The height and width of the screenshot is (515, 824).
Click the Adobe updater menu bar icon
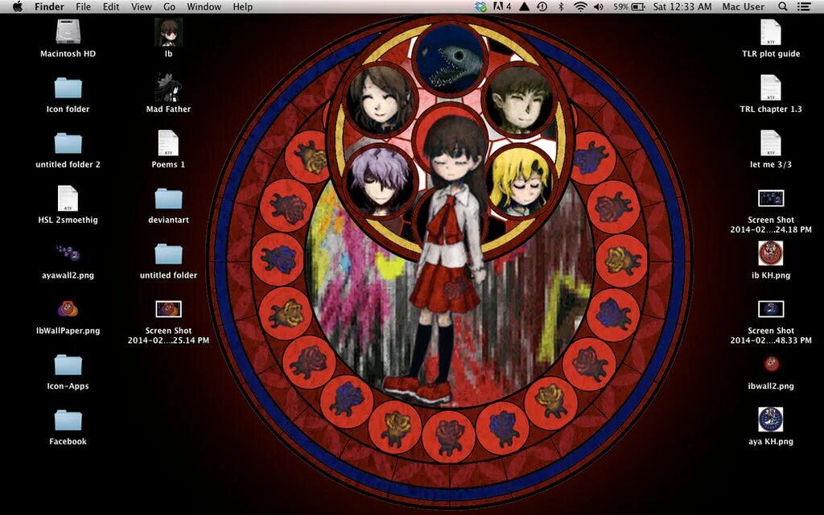[x=502, y=6]
